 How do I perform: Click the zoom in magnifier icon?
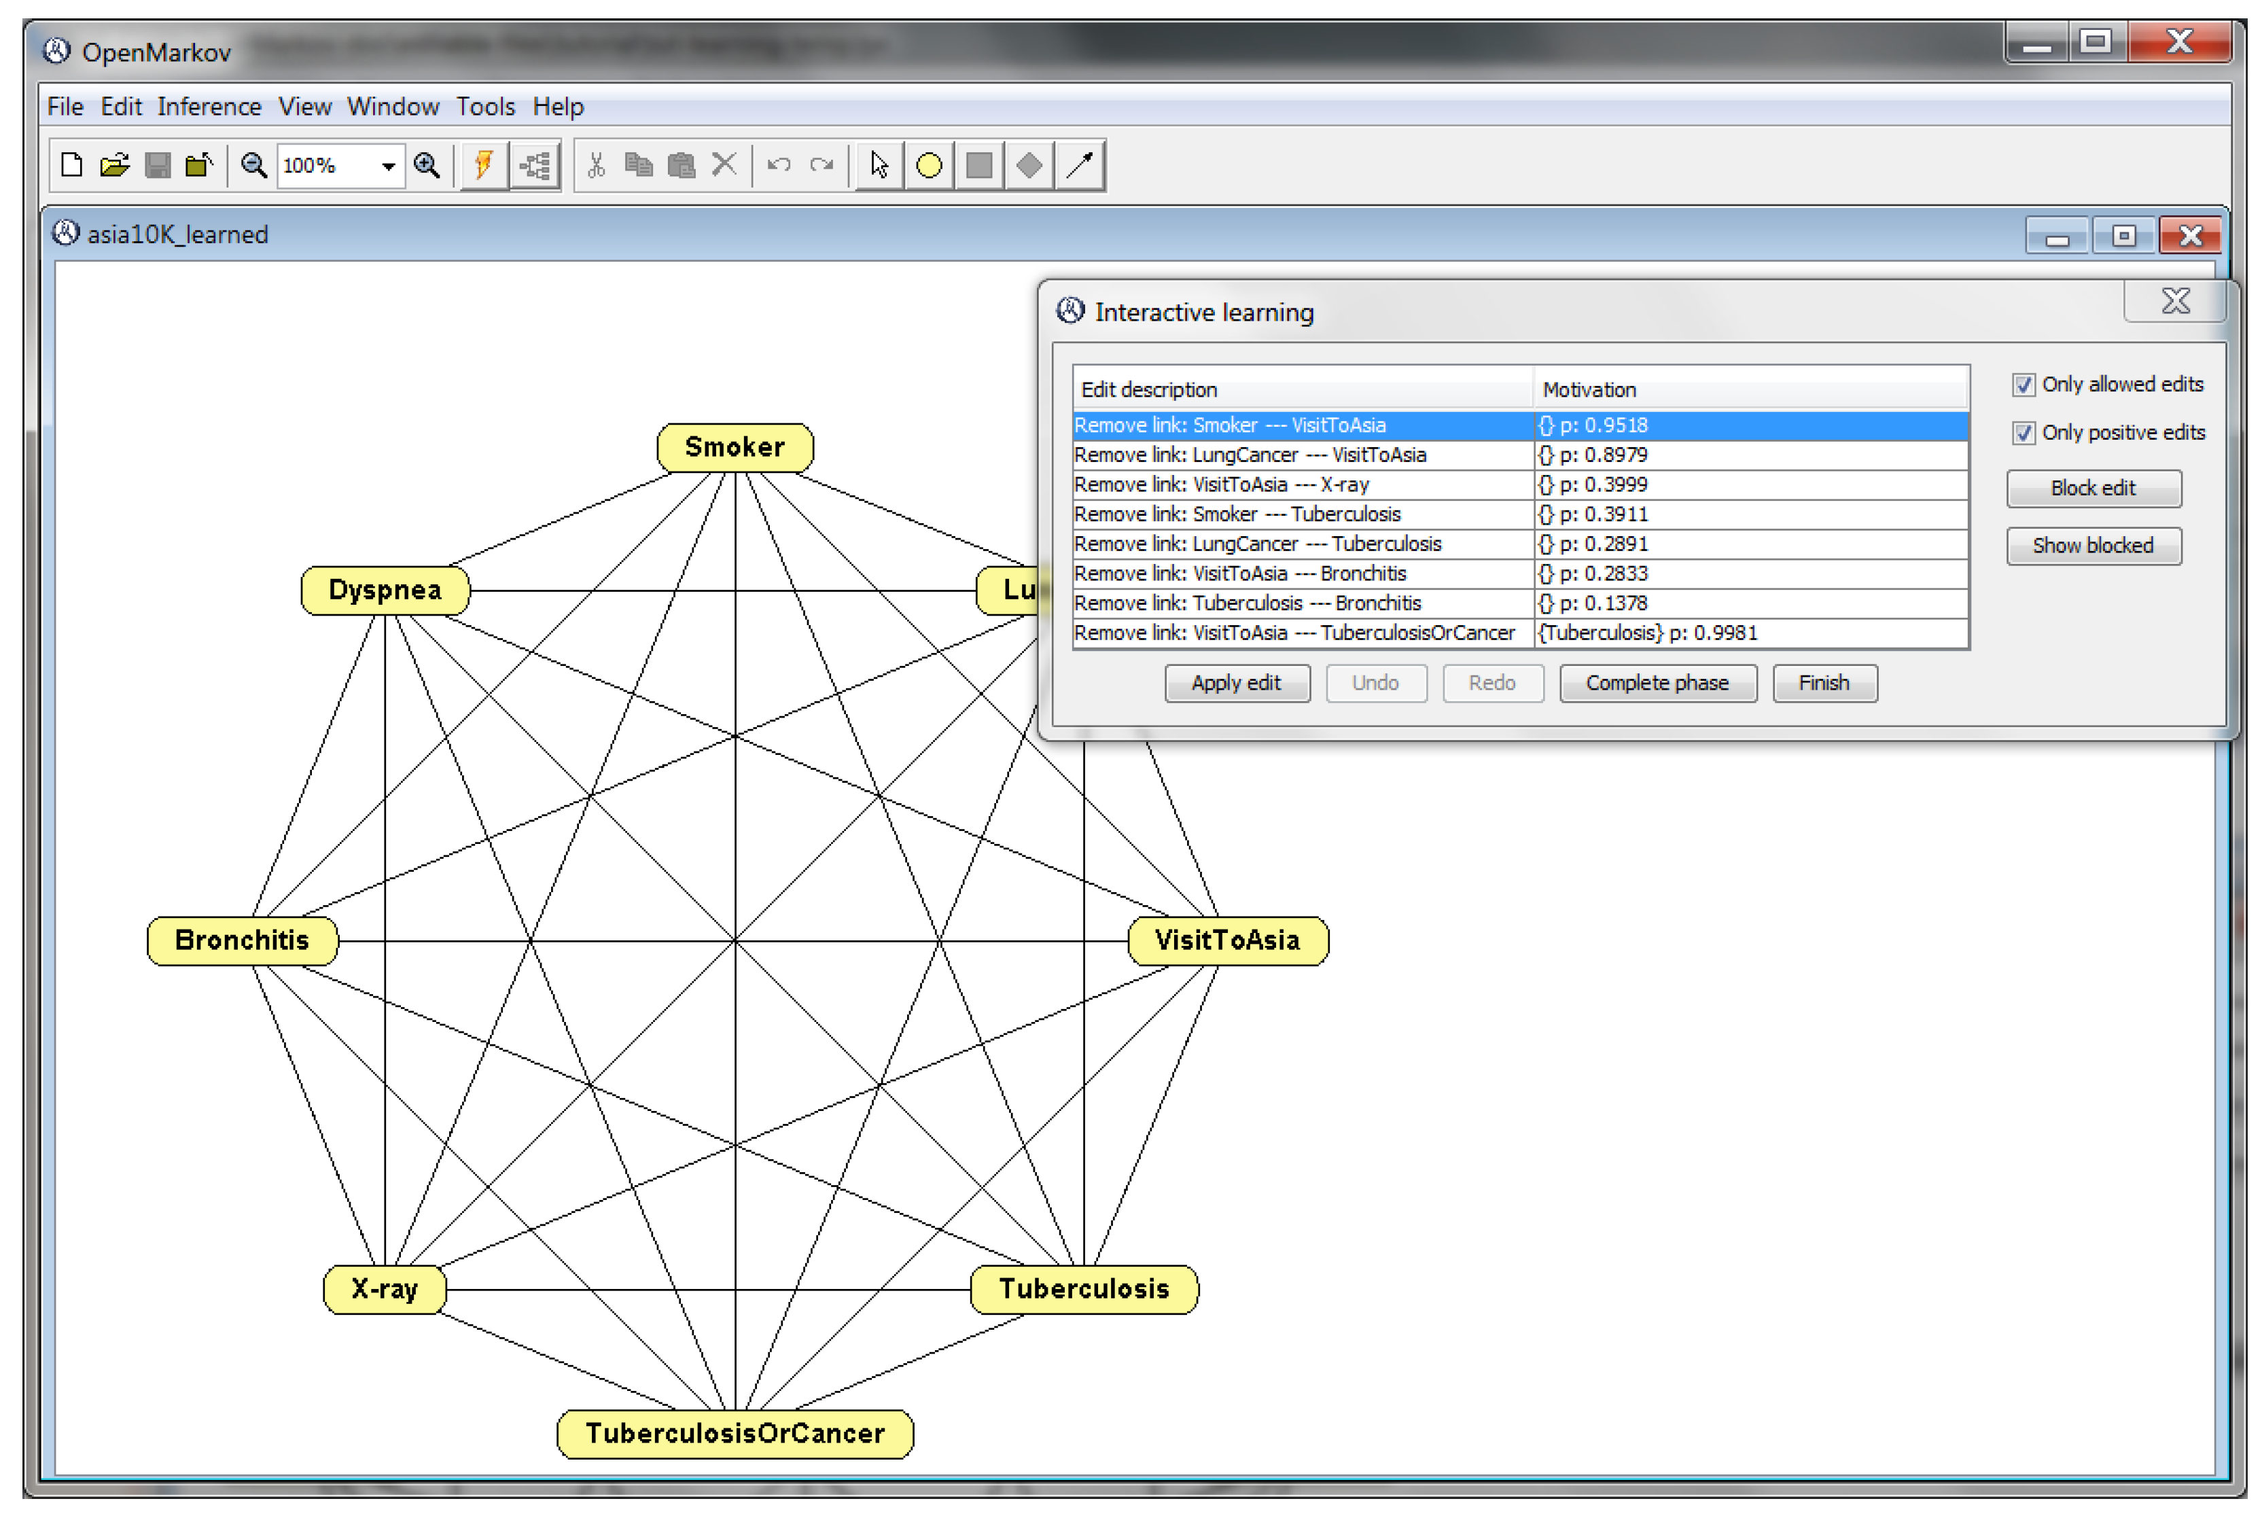pyautogui.click(x=427, y=166)
